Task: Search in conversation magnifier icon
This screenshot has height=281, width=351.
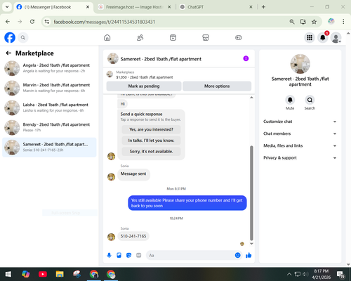Action: (310, 100)
